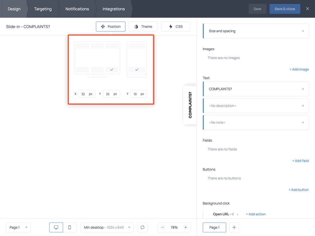Image resolution: width=315 pixels, height=236 pixels.
Task: Open the Theme settings
Action: (x=143, y=26)
